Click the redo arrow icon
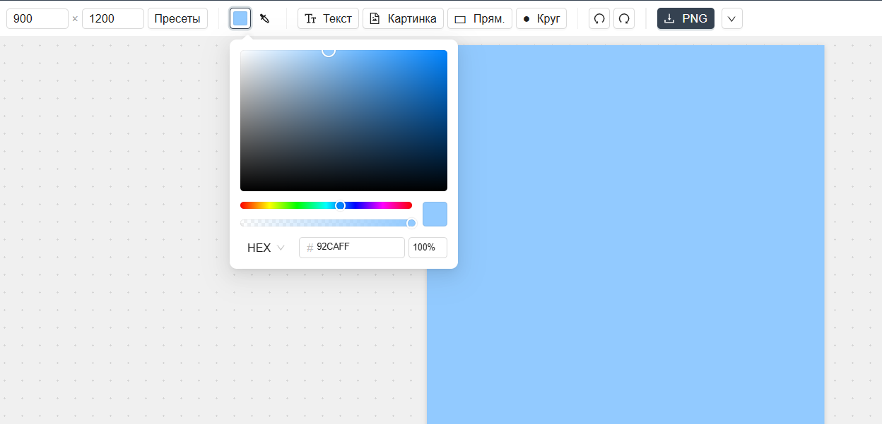Image resolution: width=882 pixels, height=424 pixels. point(624,18)
